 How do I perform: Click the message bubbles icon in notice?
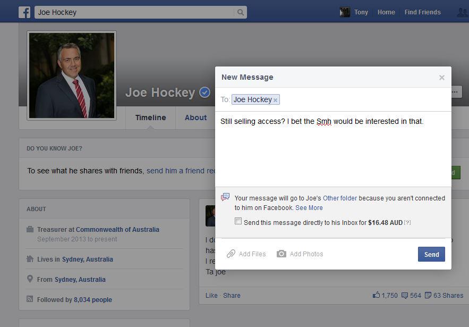225,197
